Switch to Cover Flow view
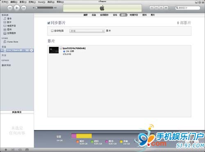 tap(166, 8)
